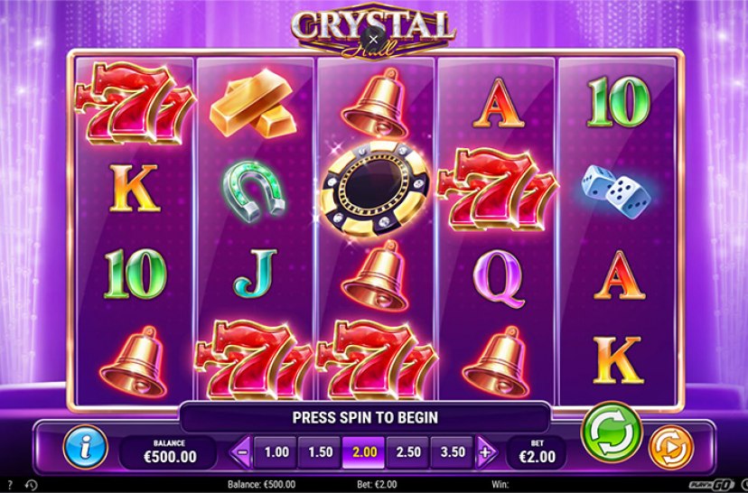Viewport: 748px width, 493px height.
Task: Select the 1.50 bet value
Action: point(320,452)
